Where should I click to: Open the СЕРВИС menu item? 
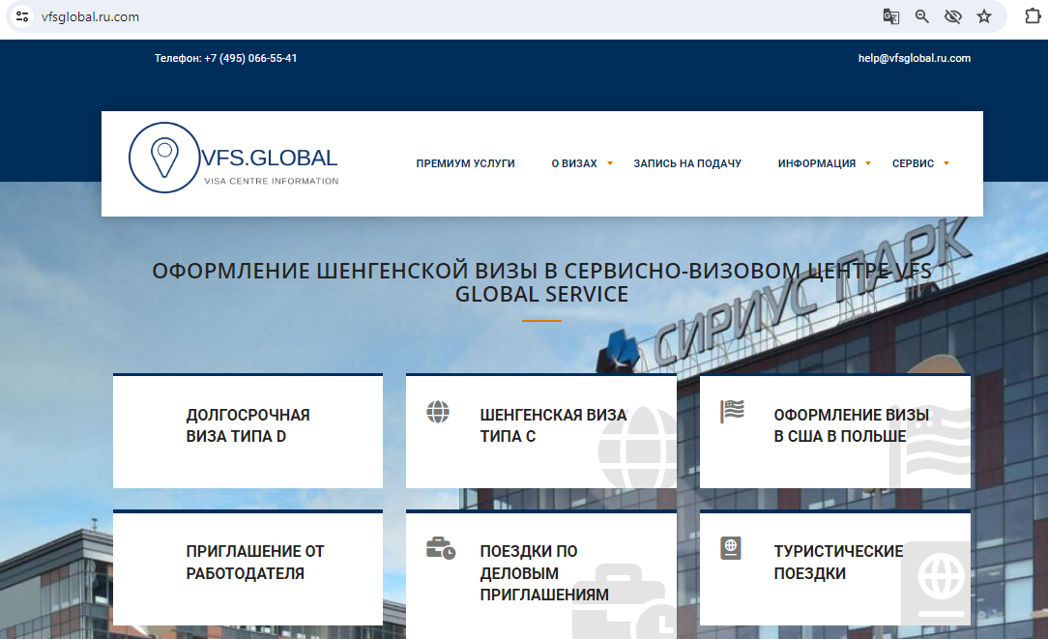pyautogui.click(x=913, y=163)
